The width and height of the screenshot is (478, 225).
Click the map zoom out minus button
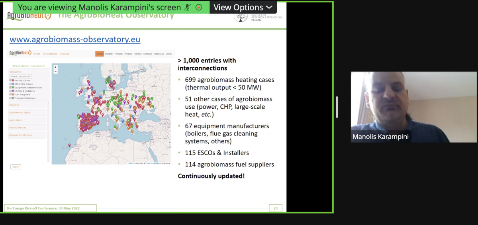point(55,72)
